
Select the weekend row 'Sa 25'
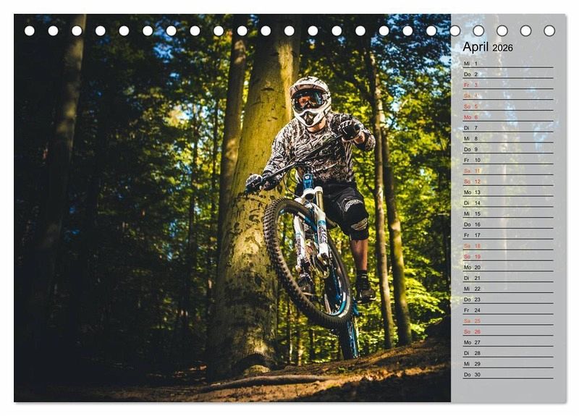click(508, 321)
